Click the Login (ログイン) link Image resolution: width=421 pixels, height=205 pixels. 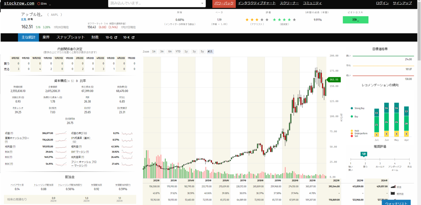(x=382, y=3)
